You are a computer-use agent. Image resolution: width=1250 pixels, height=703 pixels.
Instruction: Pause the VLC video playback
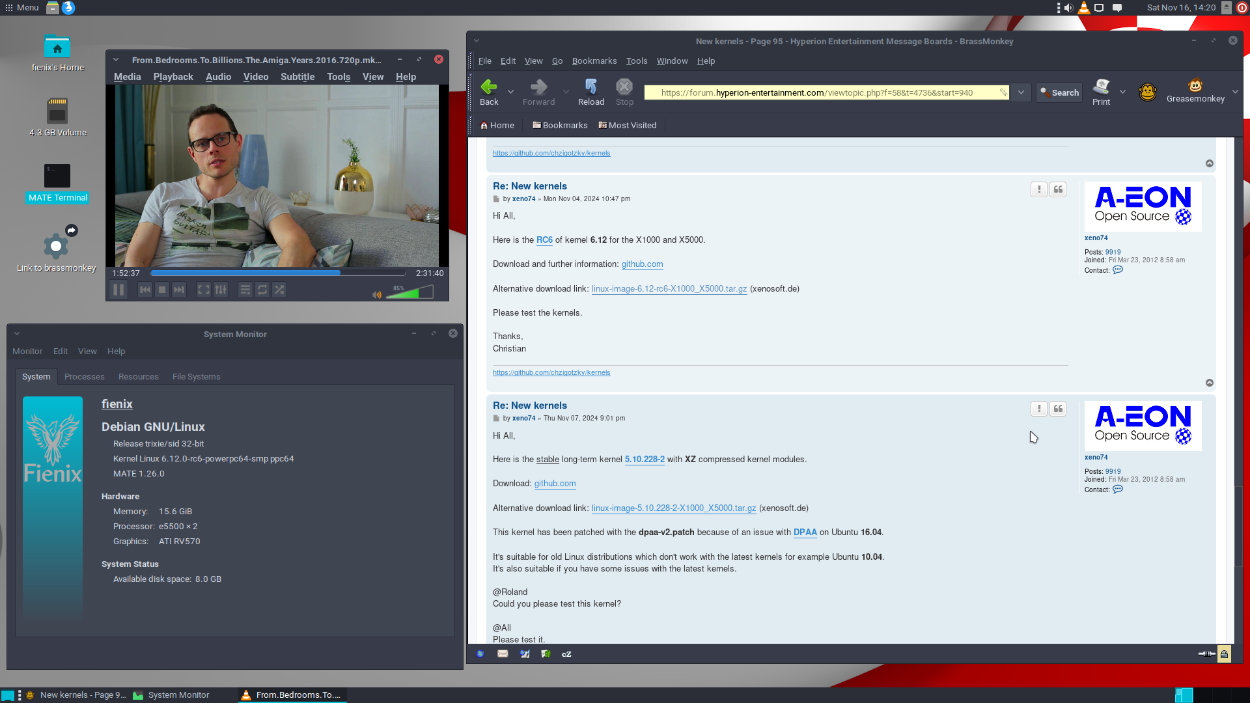118,290
